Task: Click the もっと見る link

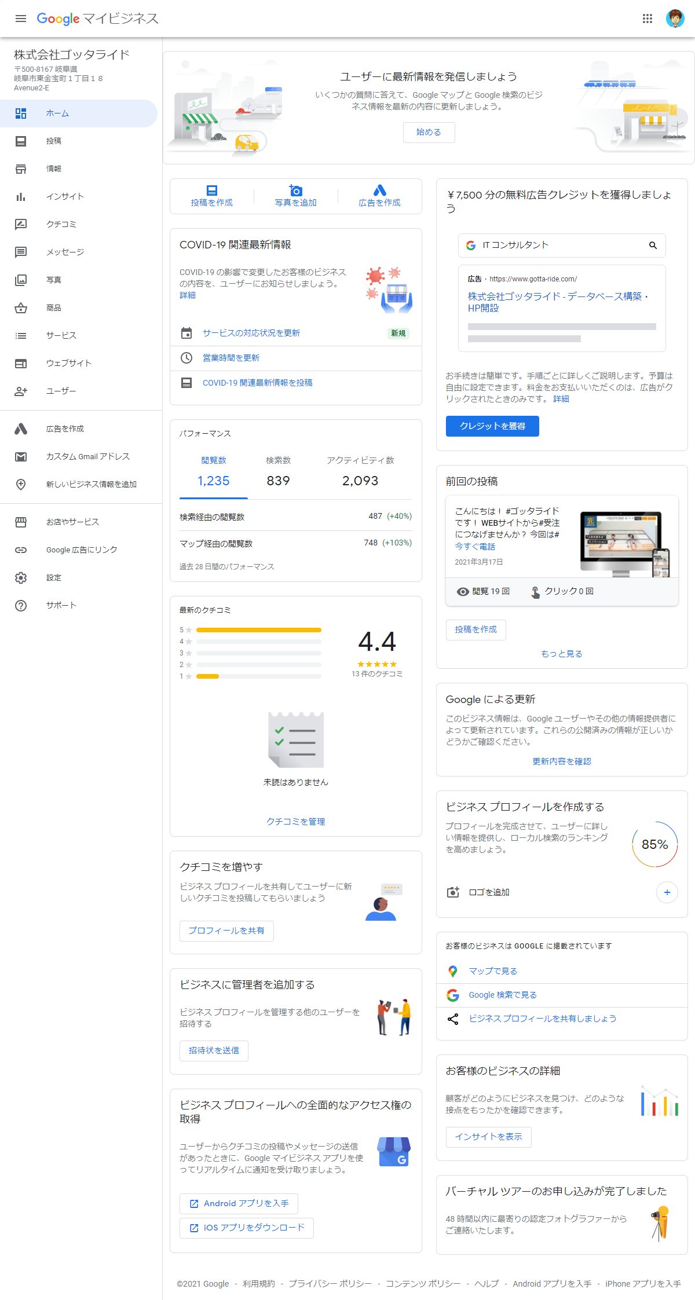Action: (562, 654)
